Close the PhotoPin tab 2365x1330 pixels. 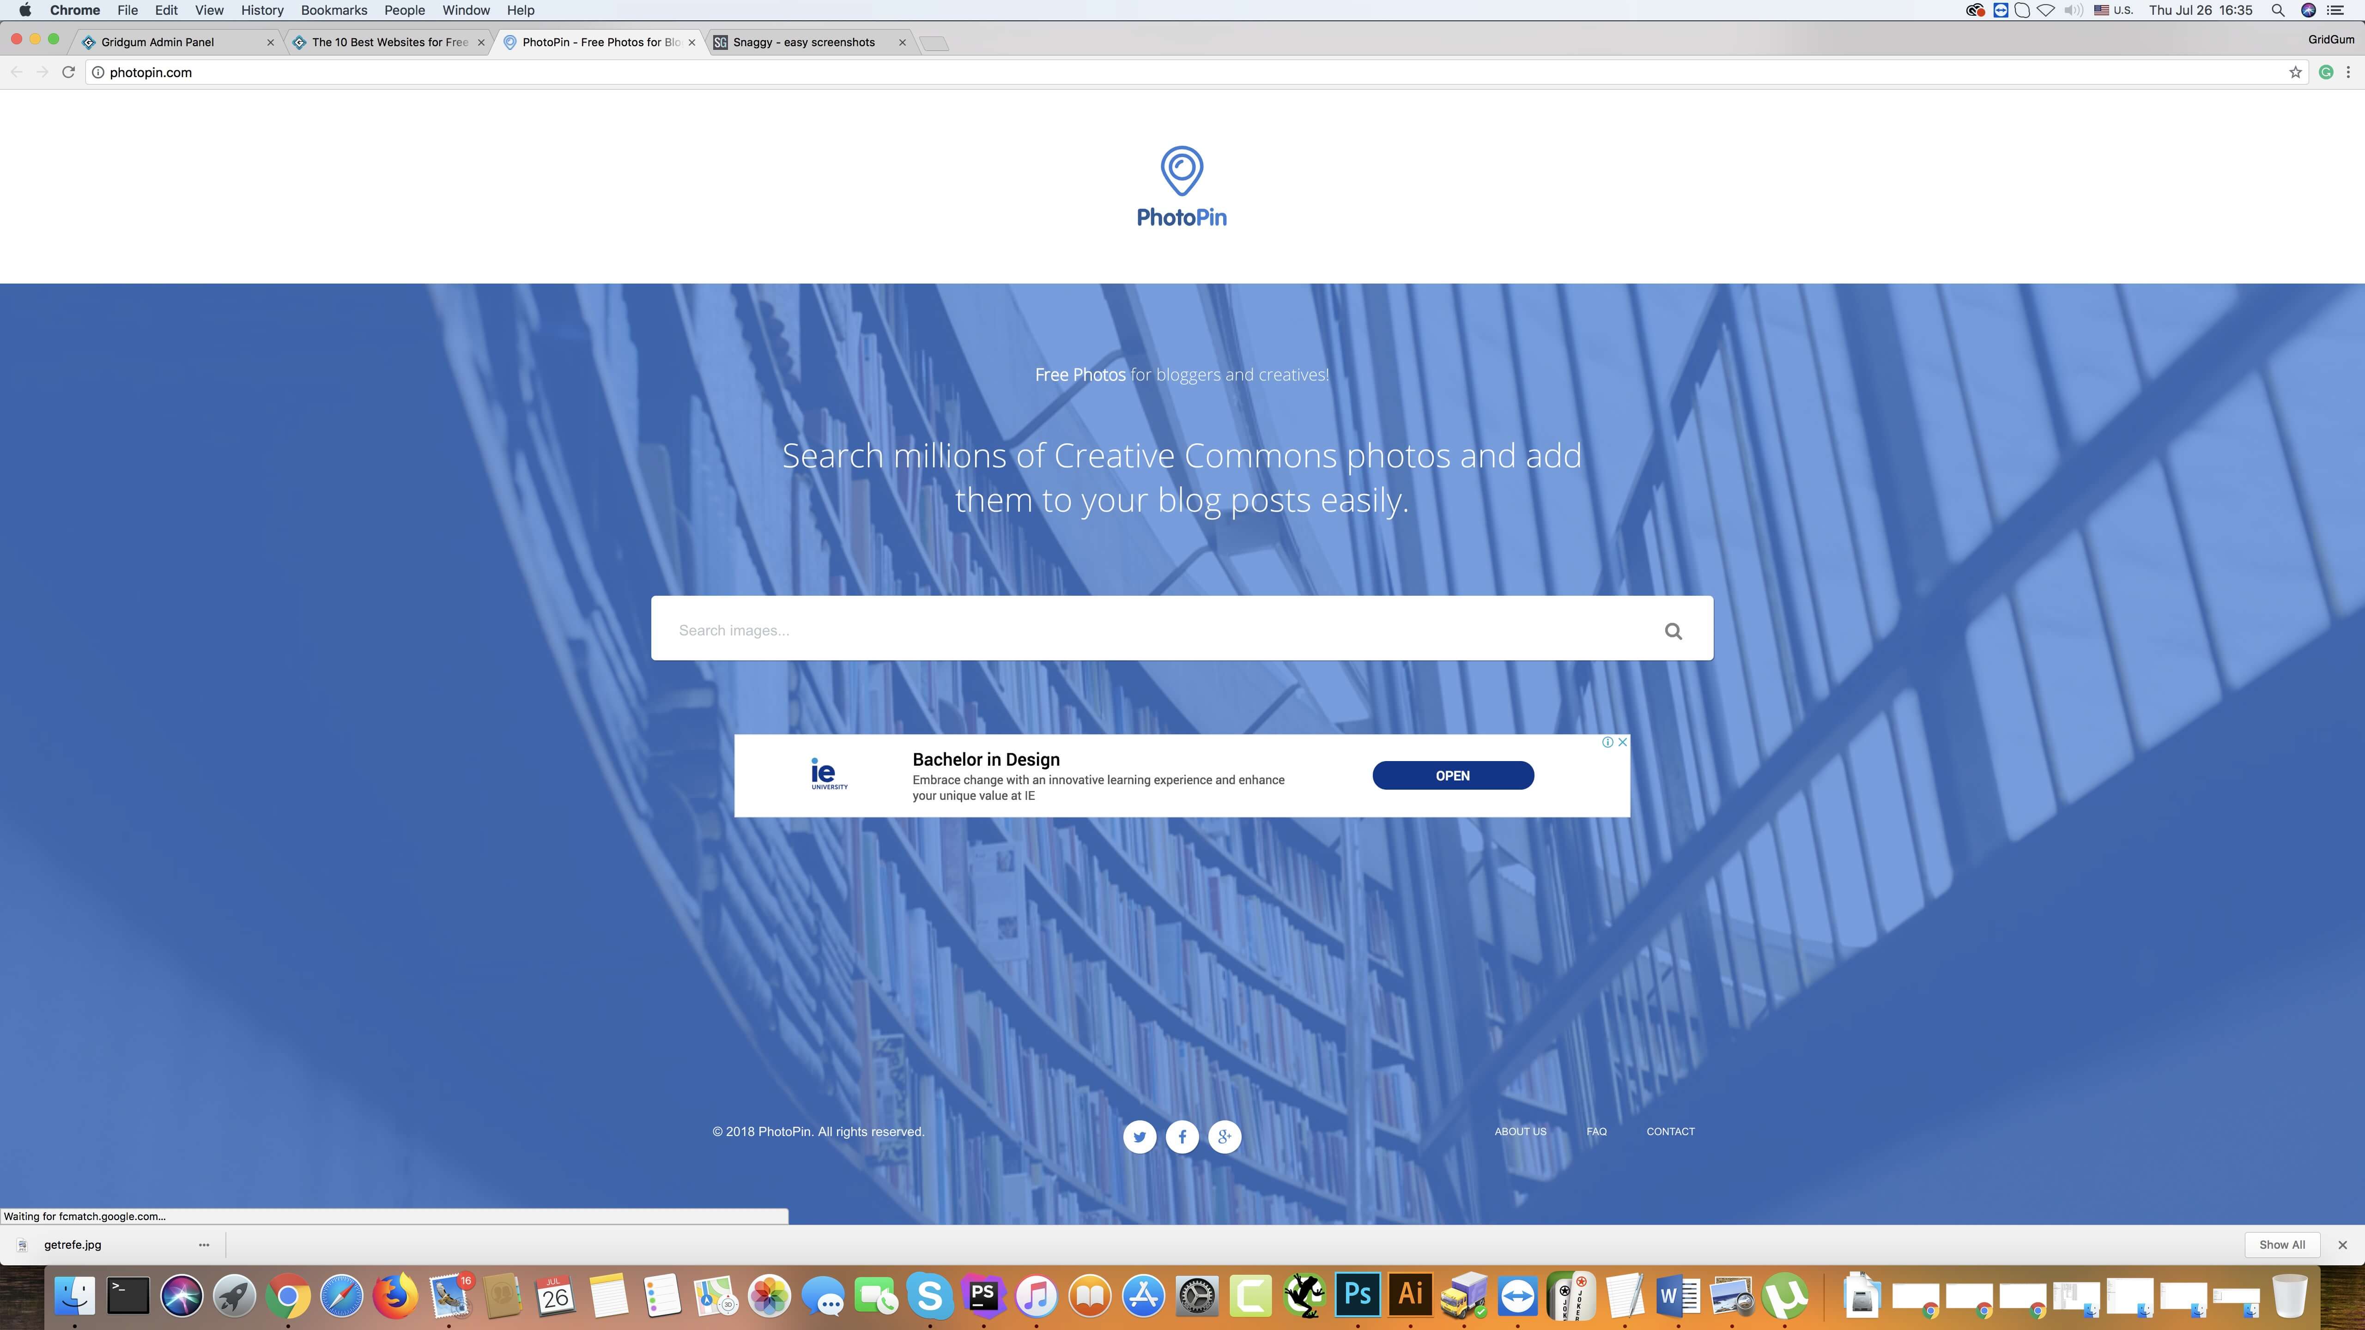pos(691,42)
